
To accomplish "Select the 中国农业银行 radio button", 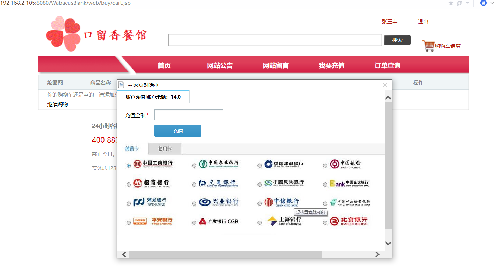I will point(194,166).
